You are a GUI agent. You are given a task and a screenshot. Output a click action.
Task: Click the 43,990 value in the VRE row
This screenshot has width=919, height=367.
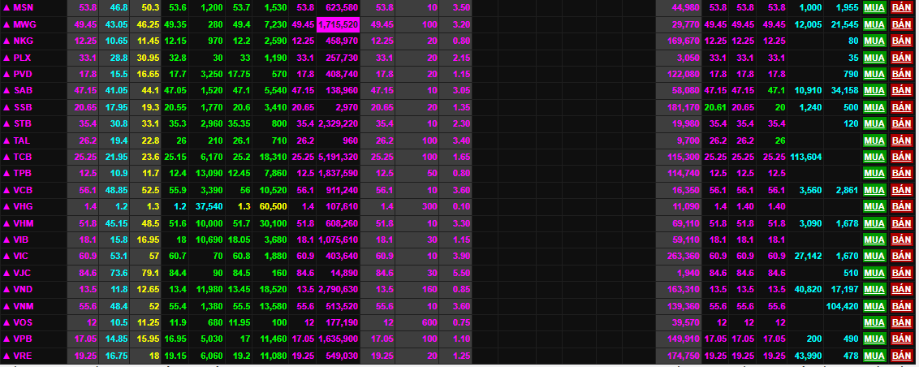809,356
